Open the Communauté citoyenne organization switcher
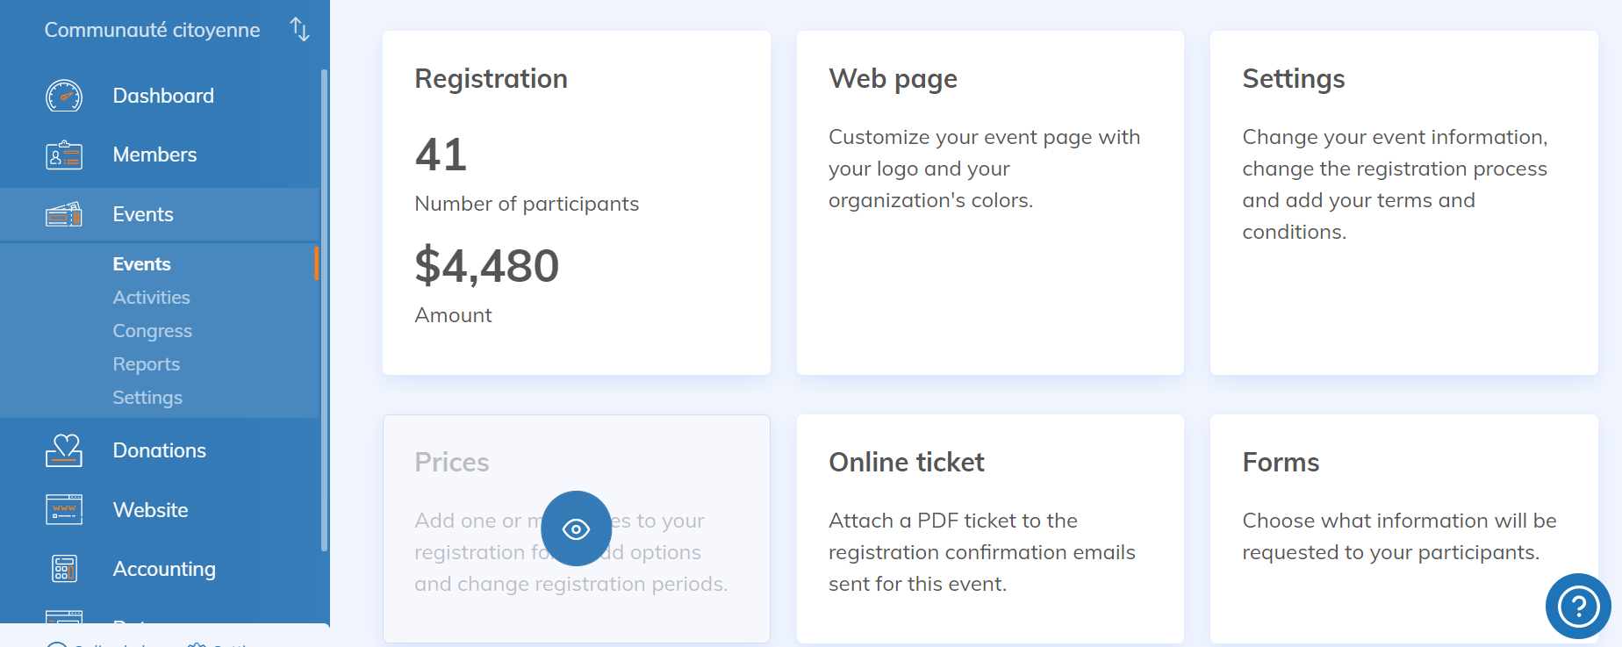 (x=152, y=30)
